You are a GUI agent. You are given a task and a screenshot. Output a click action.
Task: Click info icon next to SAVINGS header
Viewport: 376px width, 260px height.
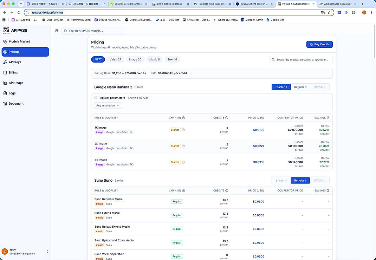point(328,118)
